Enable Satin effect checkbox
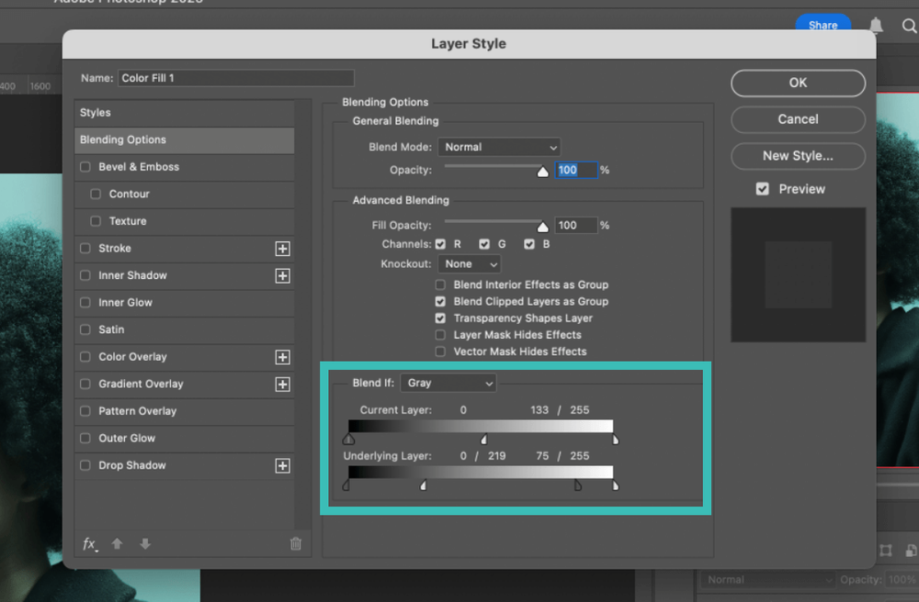The width and height of the screenshot is (919, 602). [x=85, y=329]
